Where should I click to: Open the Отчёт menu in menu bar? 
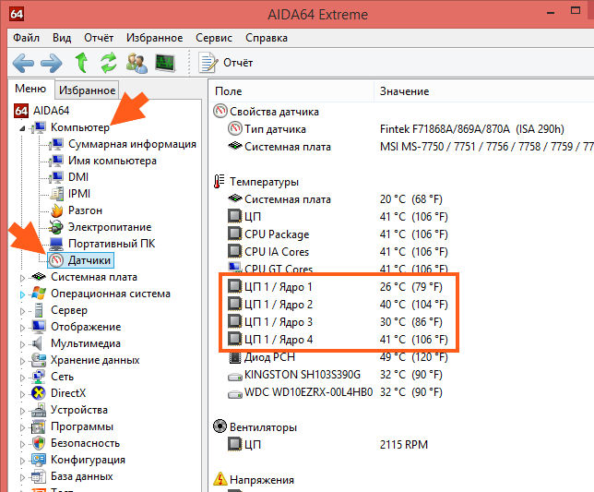[x=99, y=38]
